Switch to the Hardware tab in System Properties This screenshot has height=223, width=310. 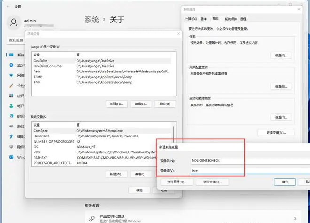[x=203, y=19]
